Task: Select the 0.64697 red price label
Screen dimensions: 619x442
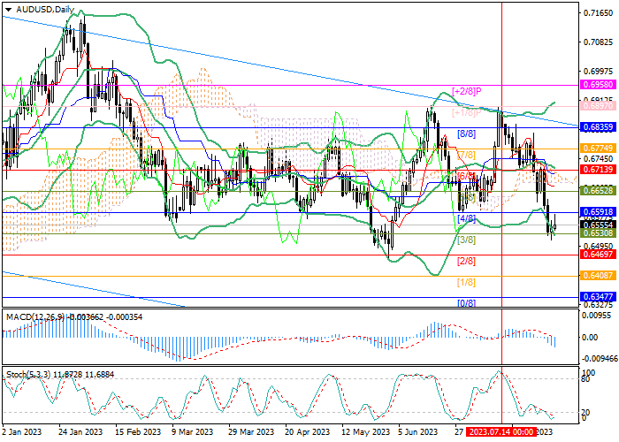Action: pyautogui.click(x=598, y=255)
